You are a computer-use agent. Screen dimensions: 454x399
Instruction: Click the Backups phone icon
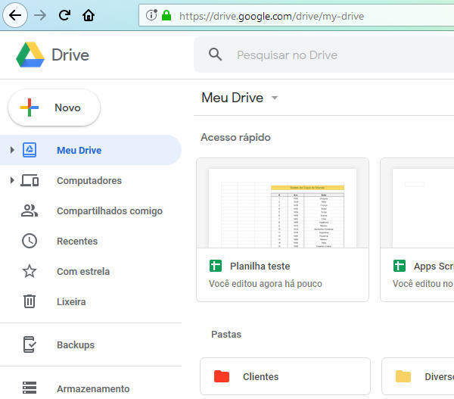(x=30, y=344)
